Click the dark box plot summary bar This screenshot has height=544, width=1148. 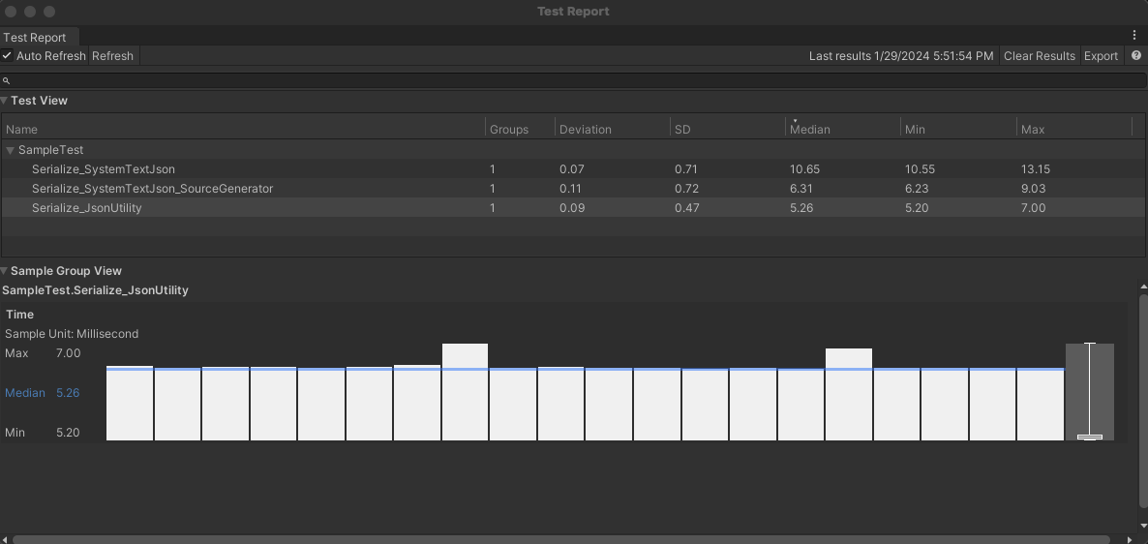pyautogui.click(x=1089, y=392)
